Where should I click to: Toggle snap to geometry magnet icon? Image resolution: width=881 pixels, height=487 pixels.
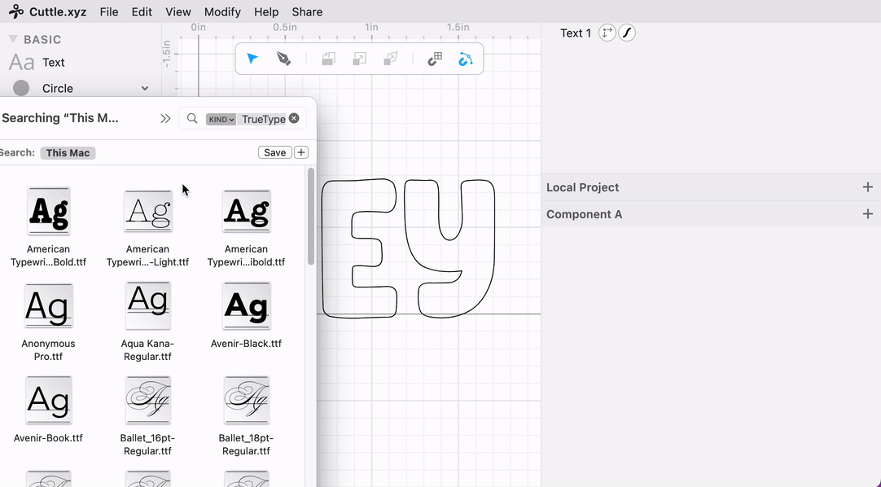tap(465, 59)
